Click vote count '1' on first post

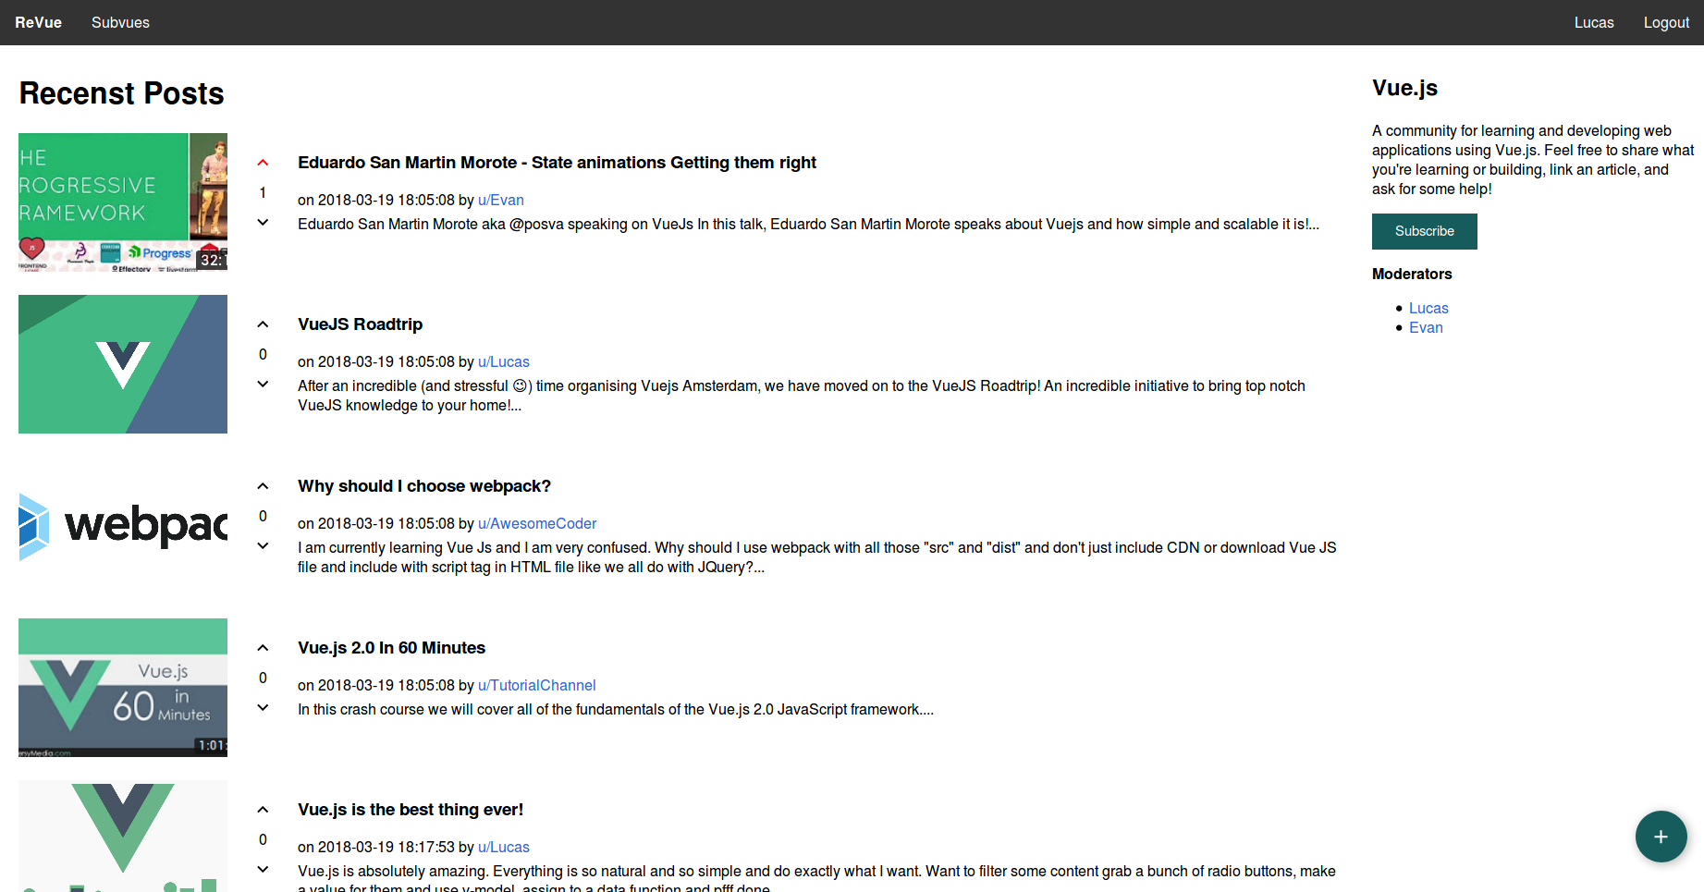(263, 192)
